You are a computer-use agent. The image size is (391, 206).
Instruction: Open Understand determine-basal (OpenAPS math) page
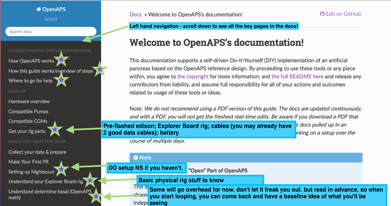point(50,195)
